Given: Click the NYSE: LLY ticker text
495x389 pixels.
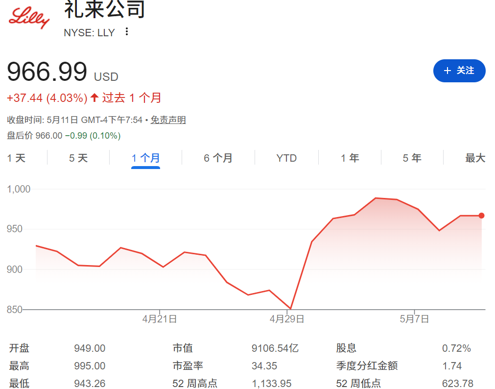Looking at the screenshot, I should [89, 32].
